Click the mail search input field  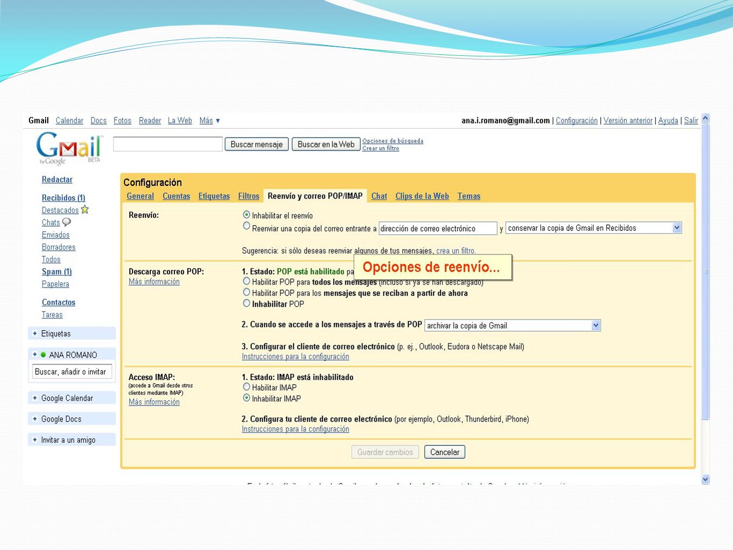tap(168, 144)
